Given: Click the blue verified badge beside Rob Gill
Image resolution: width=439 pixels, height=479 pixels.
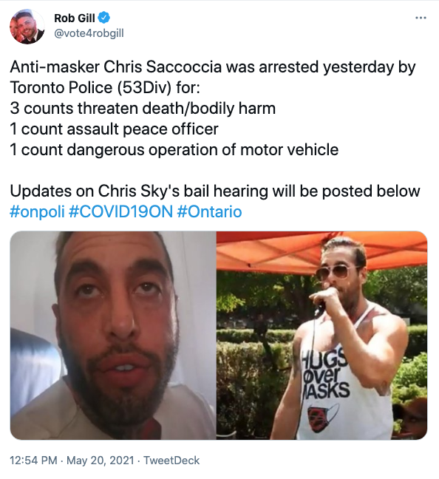Looking at the screenshot, I should (x=104, y=18).
